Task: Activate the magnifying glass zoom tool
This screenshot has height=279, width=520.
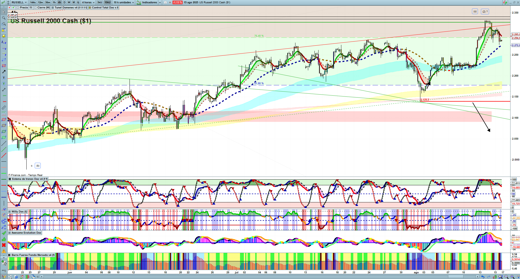Action: coord(4,18)
